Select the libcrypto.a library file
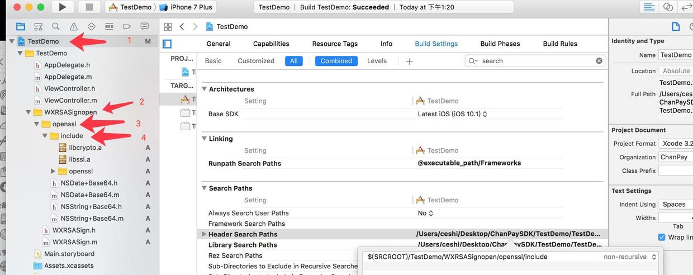 [85, 148]
